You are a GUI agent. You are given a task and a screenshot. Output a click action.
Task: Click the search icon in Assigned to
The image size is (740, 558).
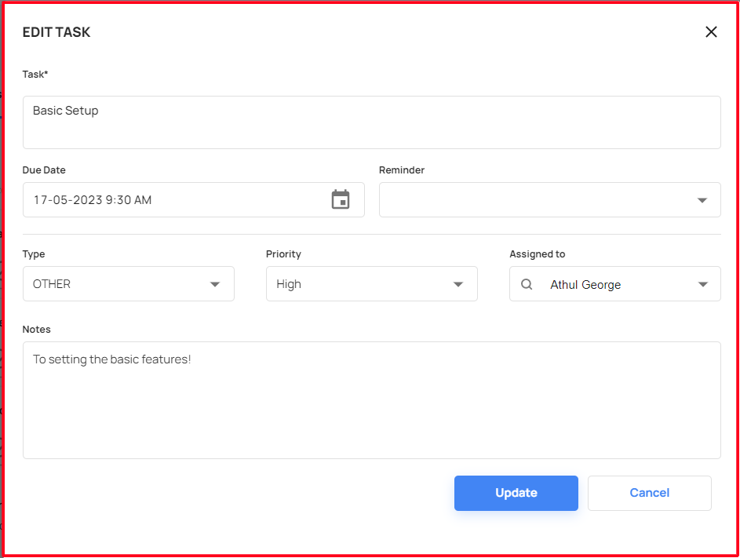(x=527, y=284)
